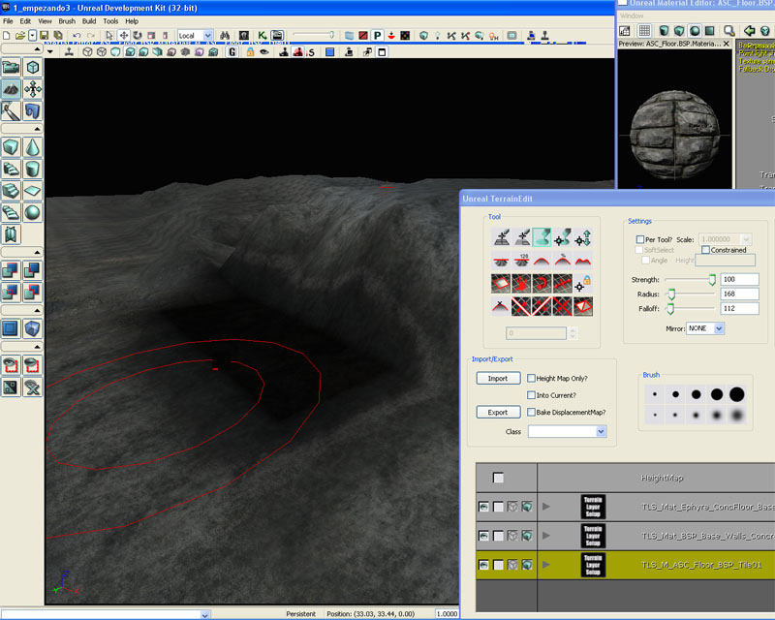Select the Sheet brush builder
Screen dimensions: 775x620
pos(33,191)
